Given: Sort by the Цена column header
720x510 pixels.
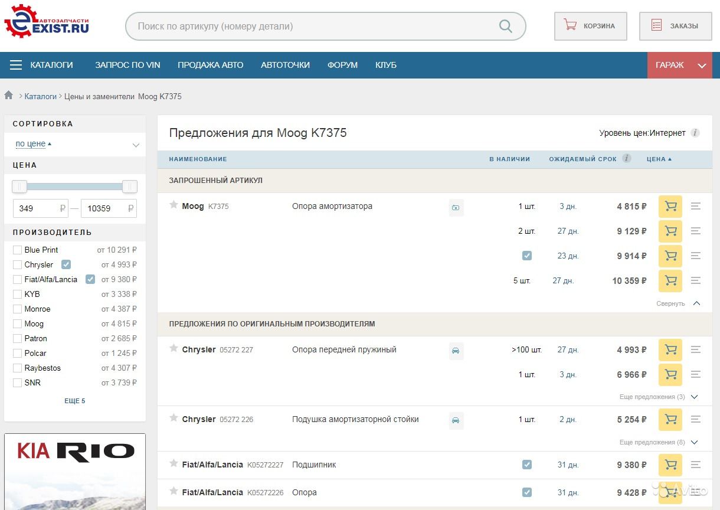Looking at the screenshot, I should point(659,159).
